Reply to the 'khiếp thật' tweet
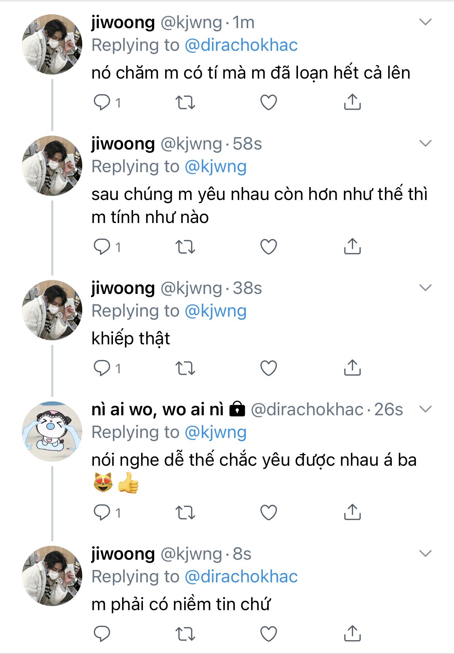Viewport: 454px width, 654px height. click(x=102, y=368)
